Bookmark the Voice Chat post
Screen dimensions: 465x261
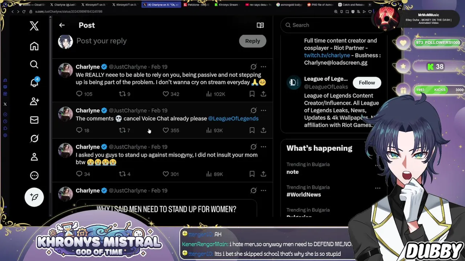[x=252, y=130]
